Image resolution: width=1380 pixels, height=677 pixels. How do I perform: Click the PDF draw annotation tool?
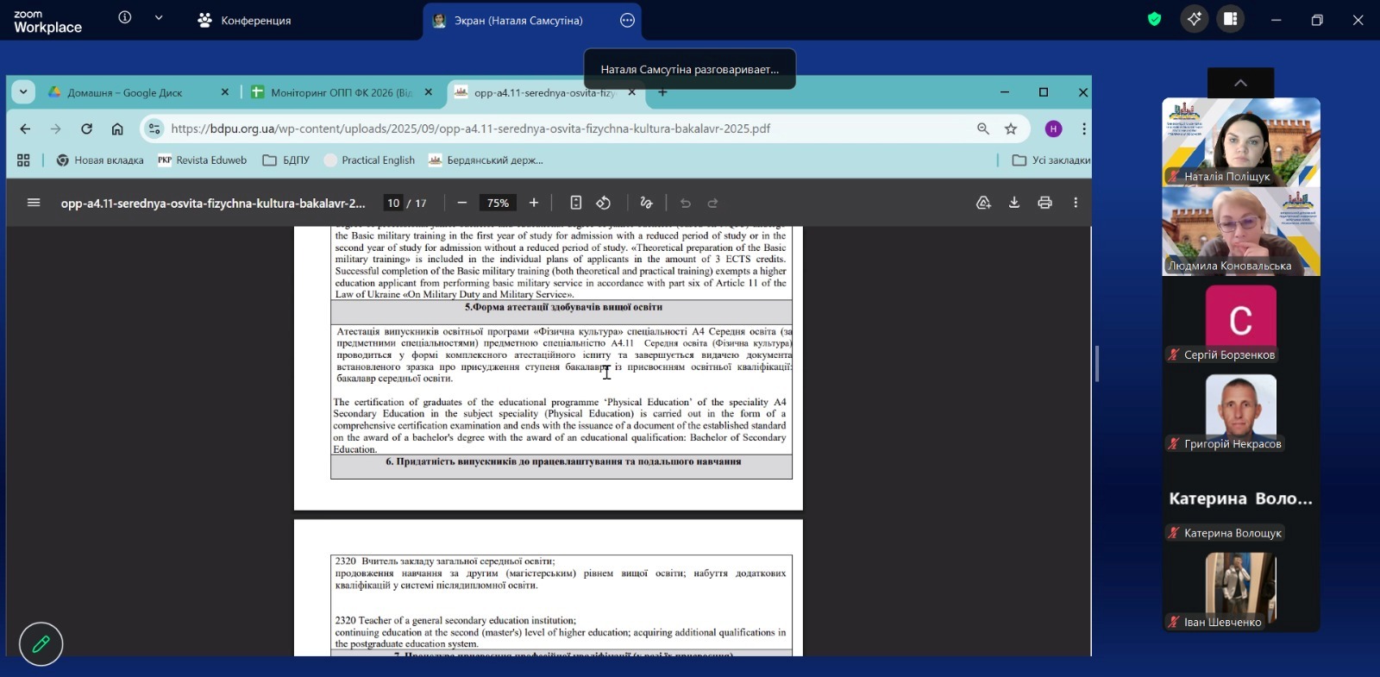coord(646,203)
